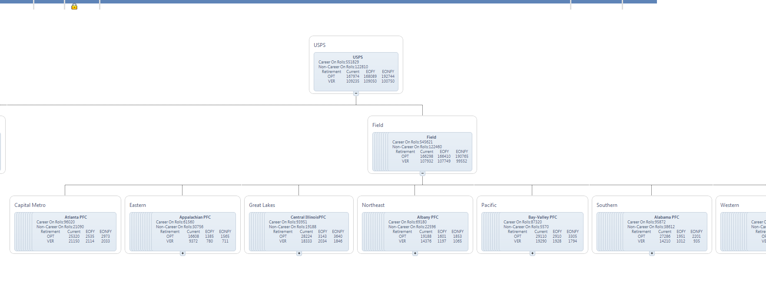766x306 pixels.
Task: Expand the Southern area node
Action: pos(652,253)
